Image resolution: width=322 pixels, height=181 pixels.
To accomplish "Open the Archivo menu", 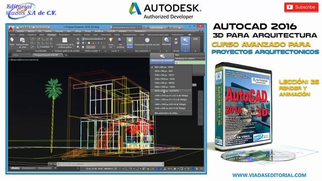I will (x=21, y=31).
